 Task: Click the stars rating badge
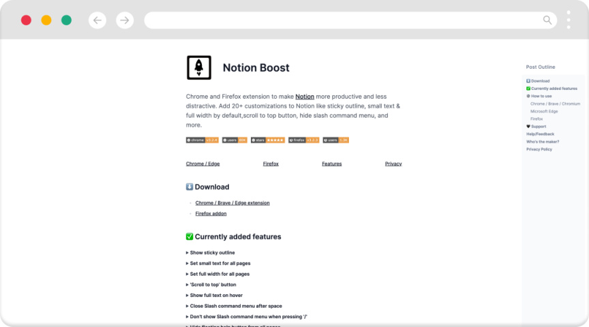point(268,140)
